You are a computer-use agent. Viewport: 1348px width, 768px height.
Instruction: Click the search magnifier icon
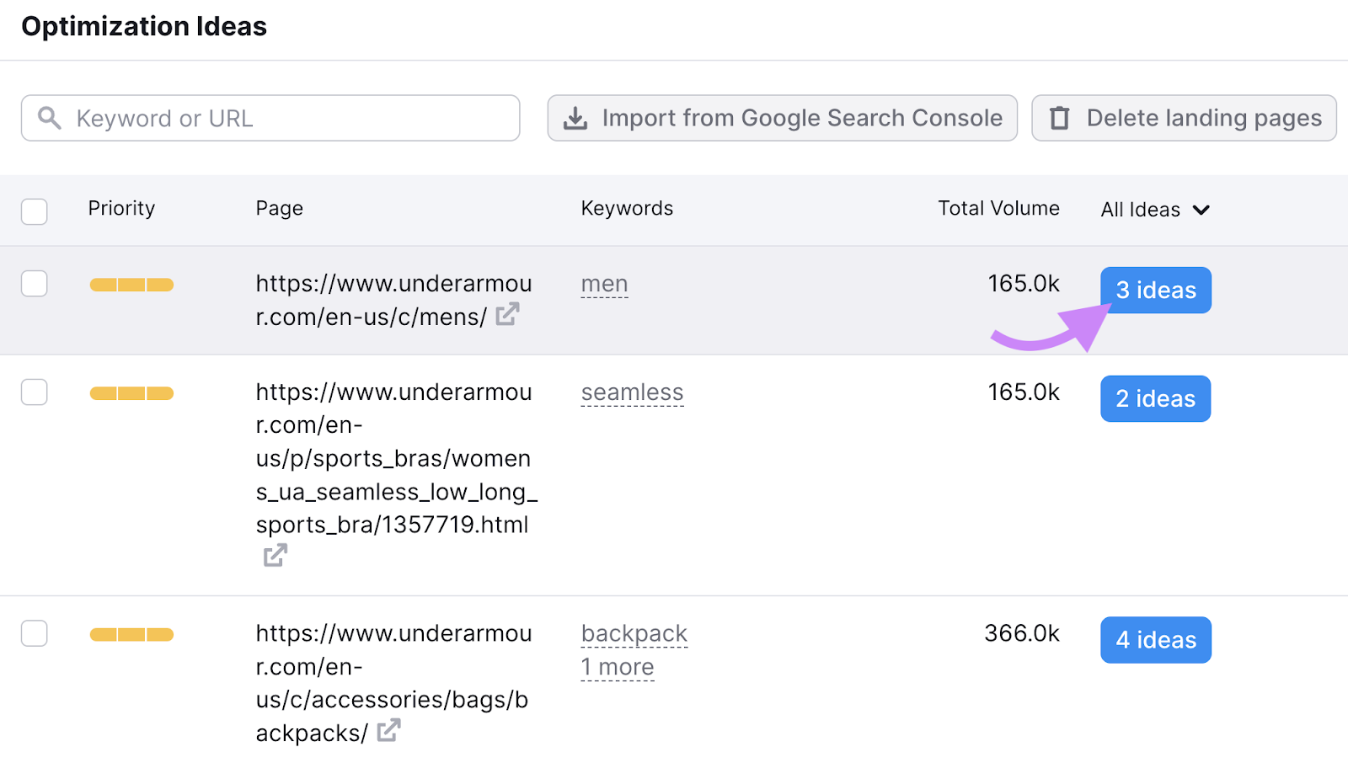click(50, 118)
